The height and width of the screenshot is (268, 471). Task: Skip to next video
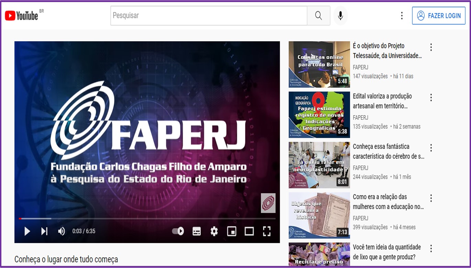[44, 231]
